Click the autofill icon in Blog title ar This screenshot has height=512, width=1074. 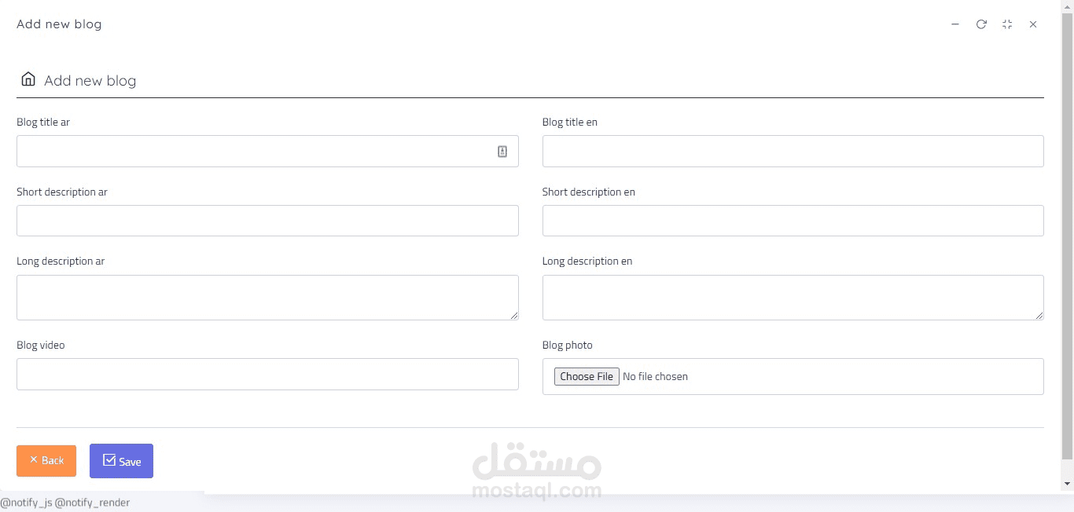pos(502,152)
